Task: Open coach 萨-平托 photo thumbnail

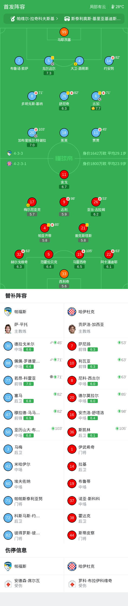Action: (8, 328)
